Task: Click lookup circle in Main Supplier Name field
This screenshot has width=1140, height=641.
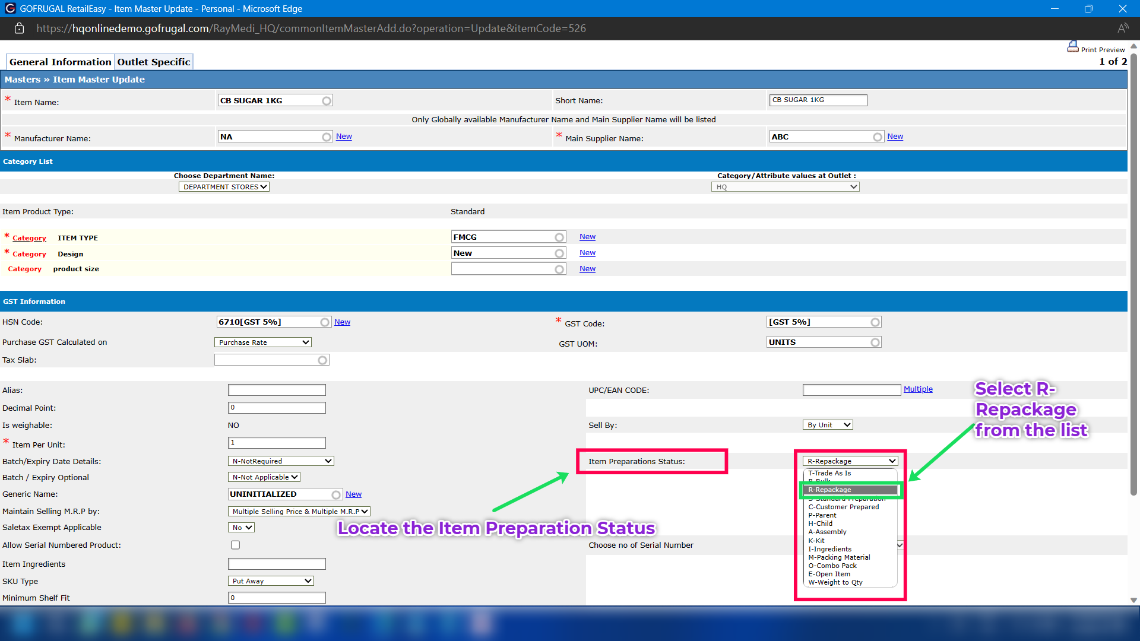Action: [878, 137]
